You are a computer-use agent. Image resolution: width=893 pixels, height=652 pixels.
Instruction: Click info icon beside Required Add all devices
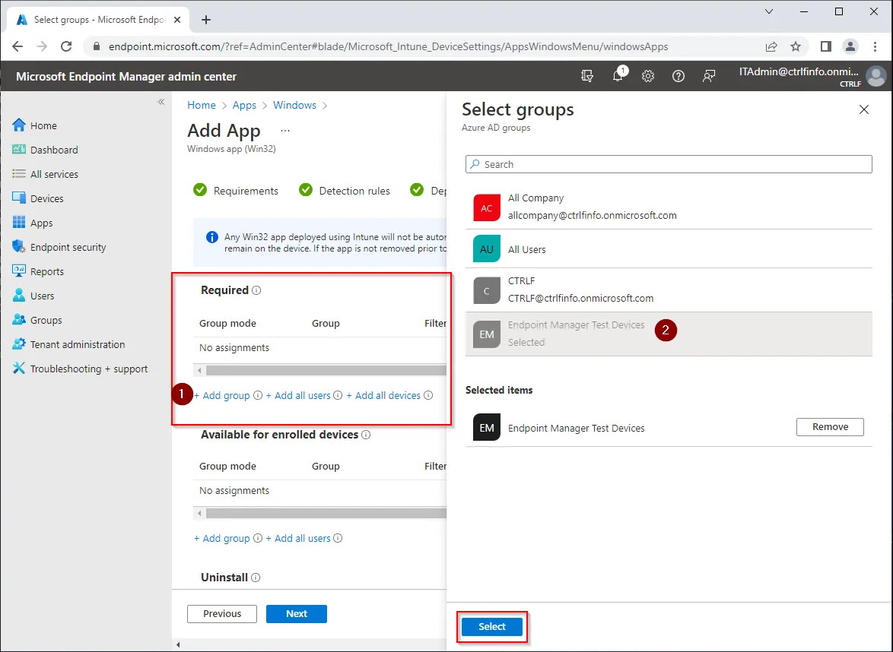[x=428, y=395]
